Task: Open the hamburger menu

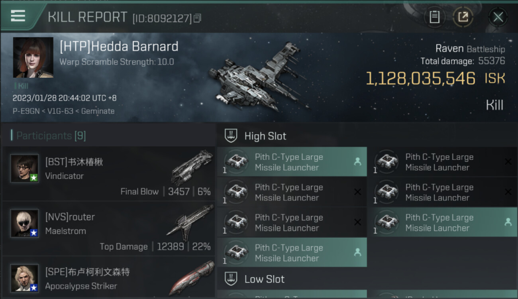Action: (x=18, y=16)
